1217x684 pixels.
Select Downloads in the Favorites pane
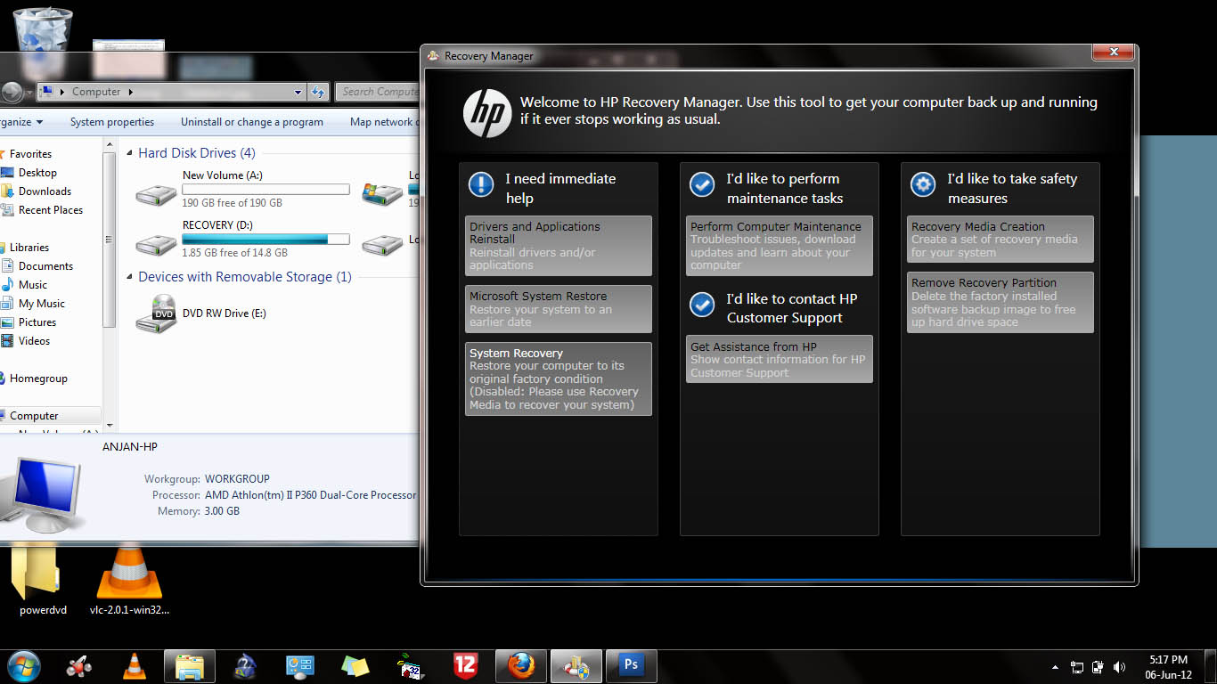45,191
